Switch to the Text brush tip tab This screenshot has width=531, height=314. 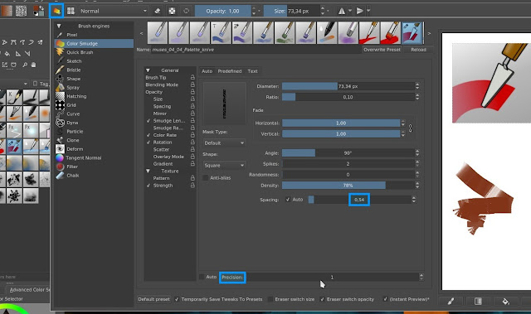(x=252, y=71)
